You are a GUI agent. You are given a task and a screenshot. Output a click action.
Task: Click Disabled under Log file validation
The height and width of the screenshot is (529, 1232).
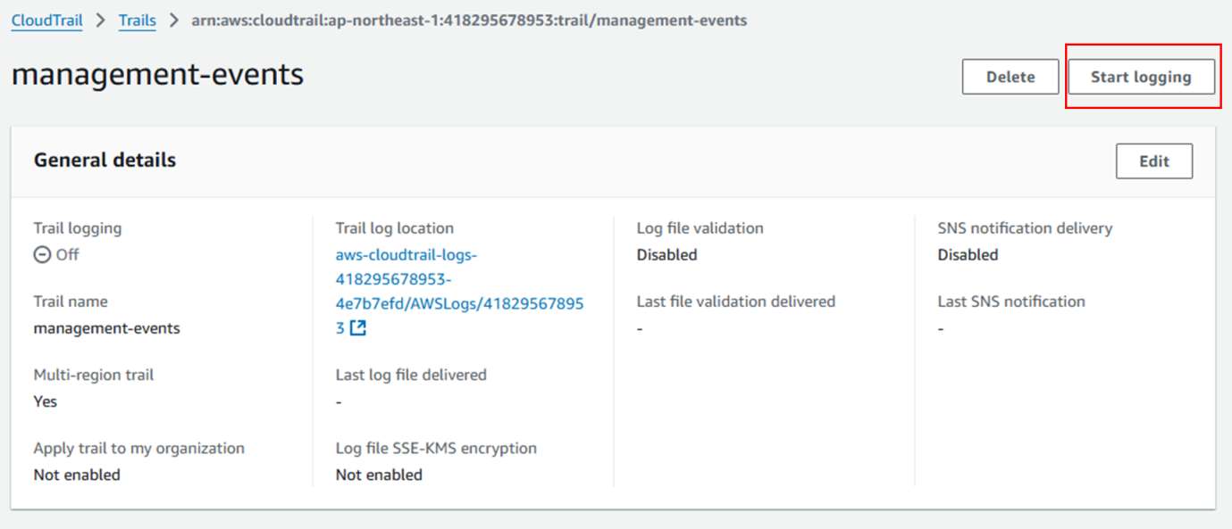point(666,255)
